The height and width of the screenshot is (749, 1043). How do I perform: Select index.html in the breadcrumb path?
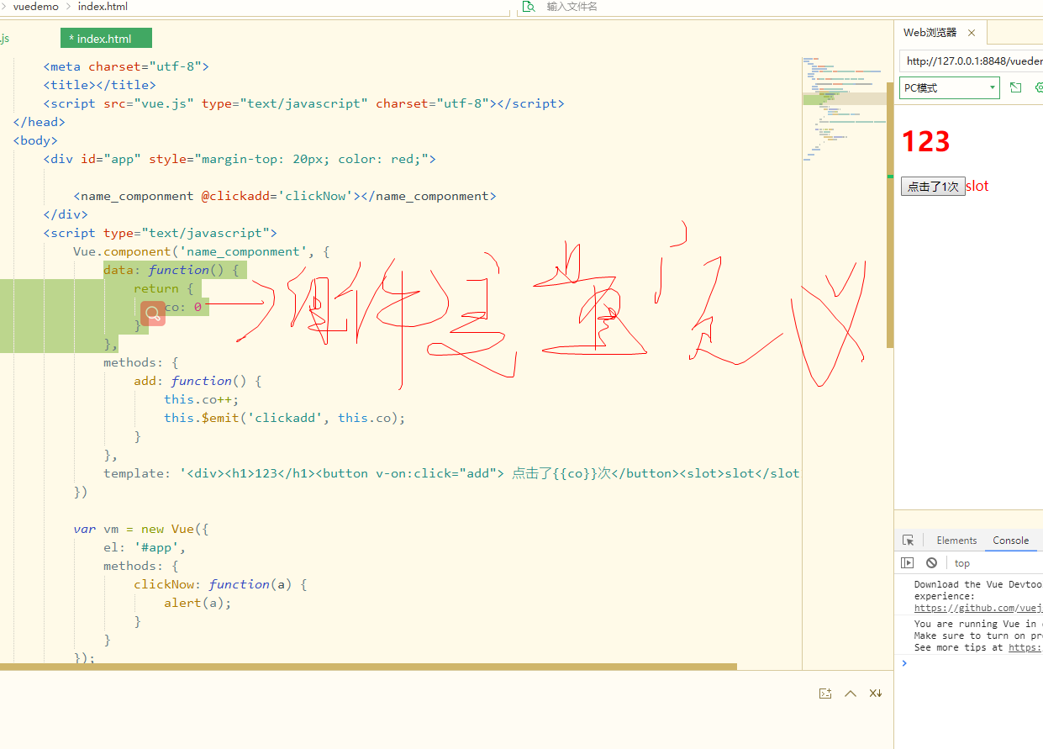(103, 7)
